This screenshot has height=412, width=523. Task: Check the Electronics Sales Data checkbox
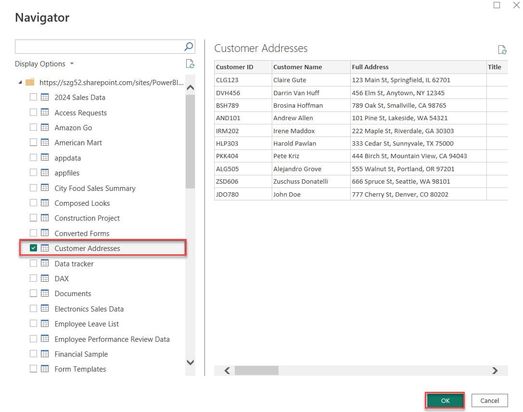pyautogui.click(x=33, y=309)
